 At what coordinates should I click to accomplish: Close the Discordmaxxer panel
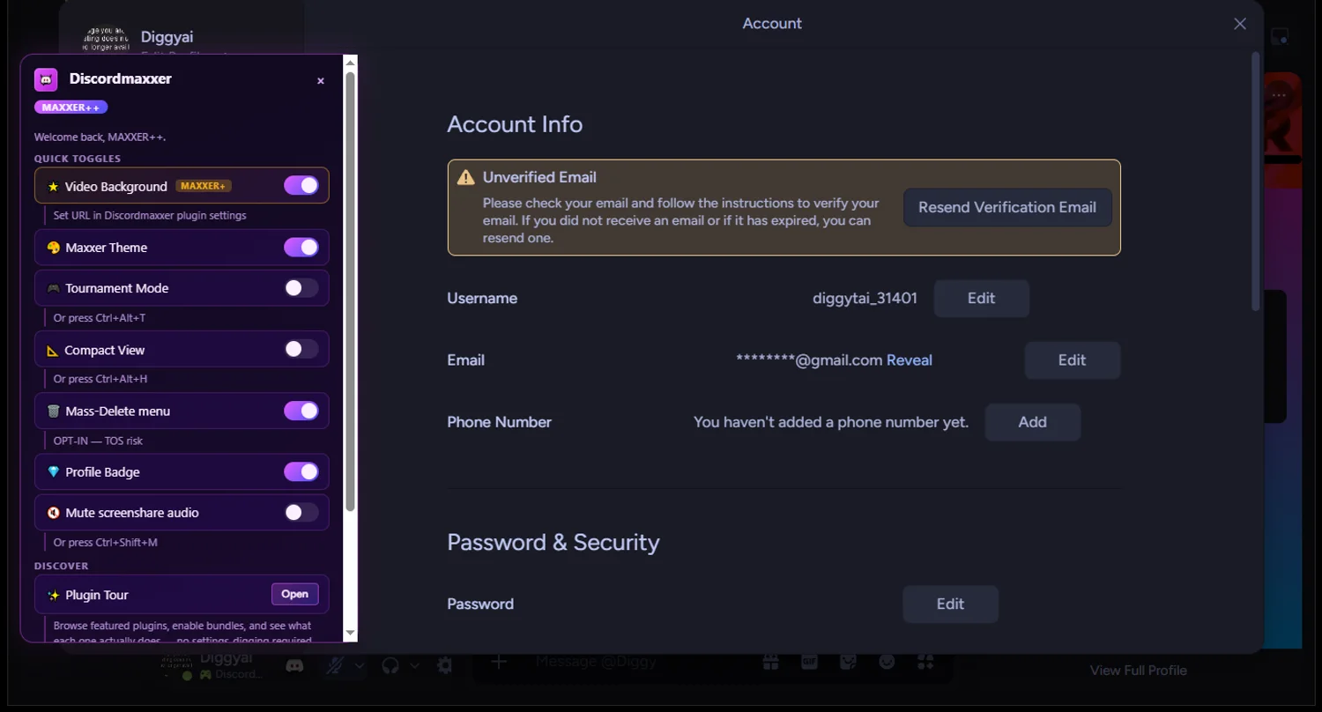(x=321, y=81)
